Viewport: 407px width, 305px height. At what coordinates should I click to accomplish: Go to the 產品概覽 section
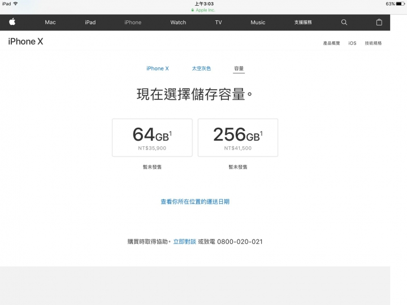(x=331, y=43)
